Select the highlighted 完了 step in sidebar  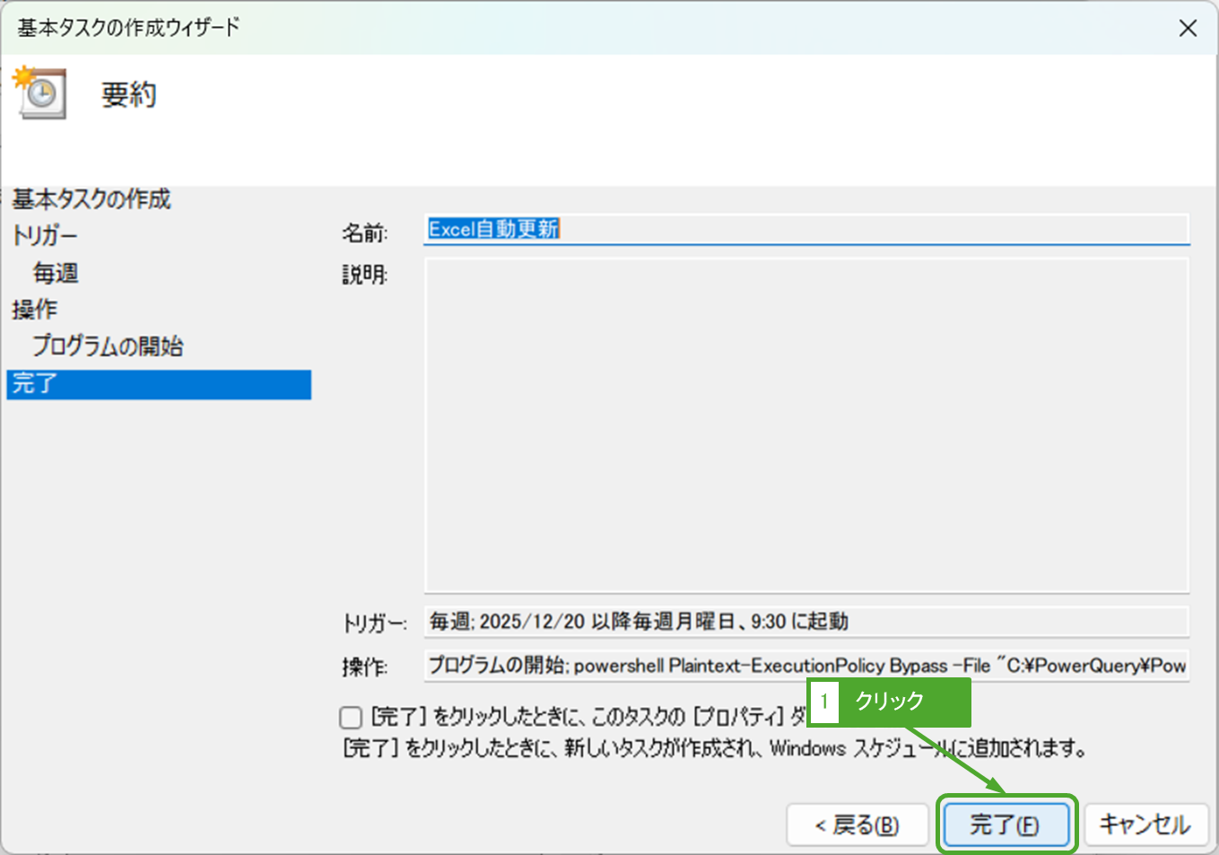coord(158,384)
